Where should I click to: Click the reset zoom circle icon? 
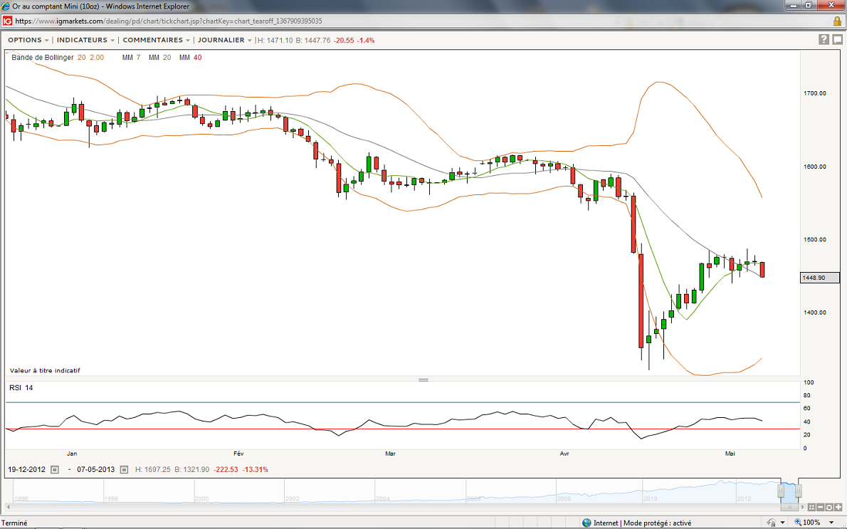click(828, 508)
